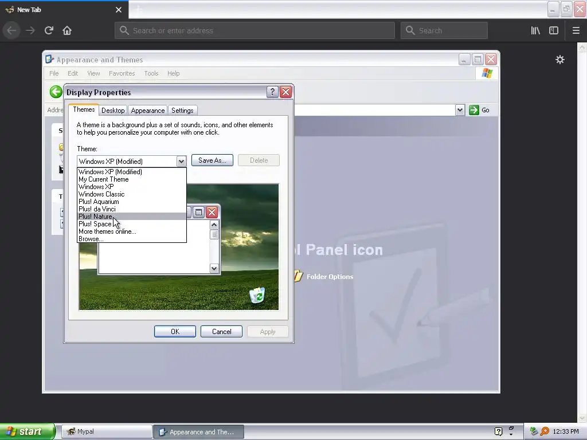This screenshot has height=440, width=587.
Task: Select Windows XP (Modified) in theme list
Action: coord(131,172)
